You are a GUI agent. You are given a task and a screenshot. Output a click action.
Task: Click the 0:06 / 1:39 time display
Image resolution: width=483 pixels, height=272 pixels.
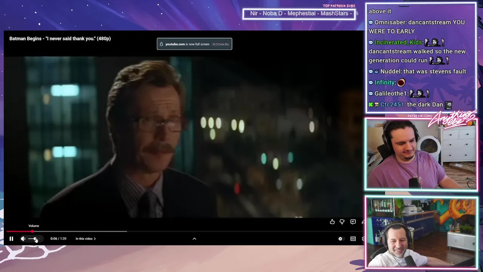tap(58, 239)
